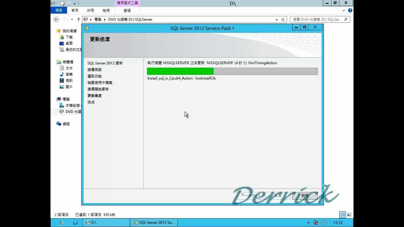Open 下載 folder in navigation pane
The height and width of the screenshot is (227, 404).
tap(66, 37)
